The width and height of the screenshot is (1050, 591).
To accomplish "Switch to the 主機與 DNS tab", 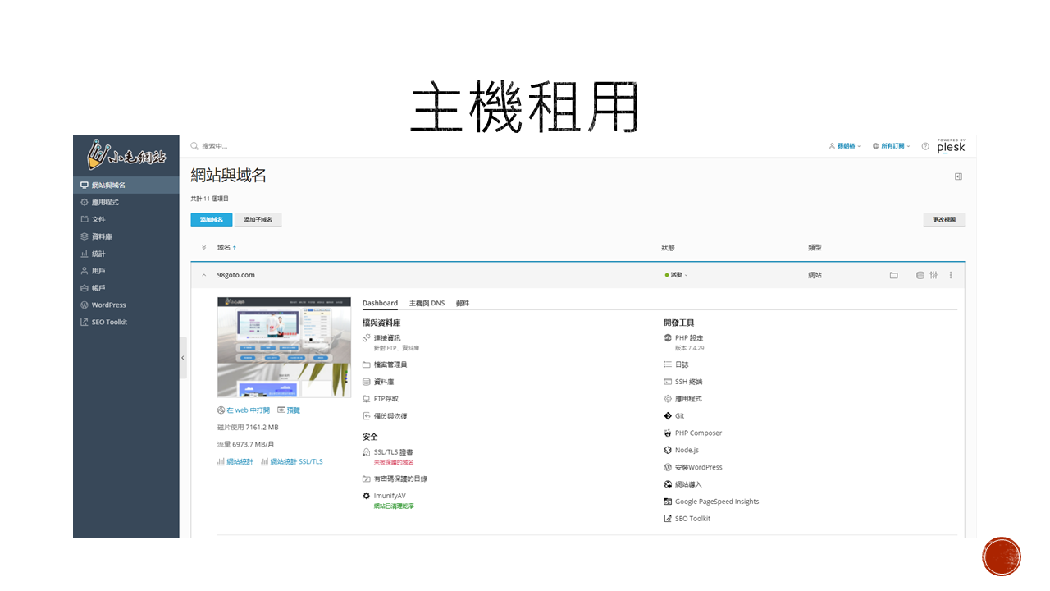I will click(x=427, y=304).
